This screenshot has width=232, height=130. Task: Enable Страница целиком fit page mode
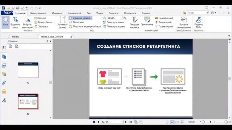click(80, 18)
